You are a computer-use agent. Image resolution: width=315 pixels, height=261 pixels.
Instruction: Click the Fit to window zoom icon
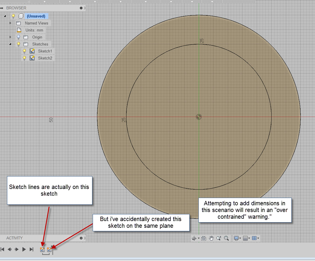226,238
